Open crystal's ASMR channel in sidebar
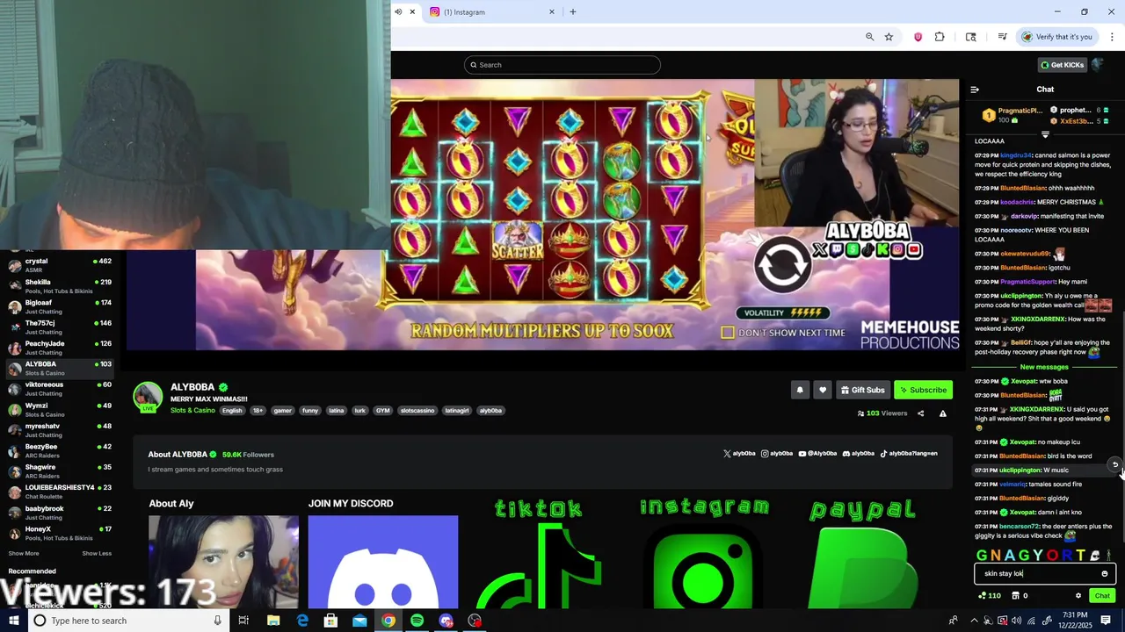 (x=60, y=265)
